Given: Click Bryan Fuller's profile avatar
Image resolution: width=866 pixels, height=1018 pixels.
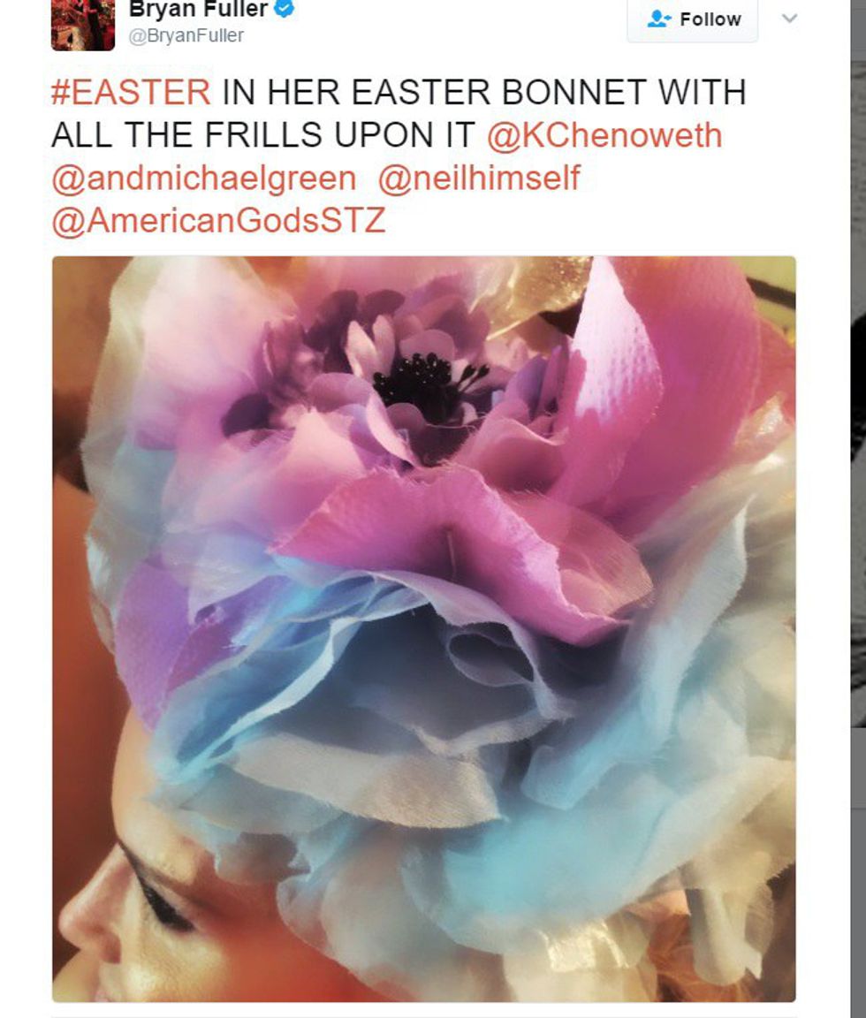Looking at the screenshot, I should (82, 25).
